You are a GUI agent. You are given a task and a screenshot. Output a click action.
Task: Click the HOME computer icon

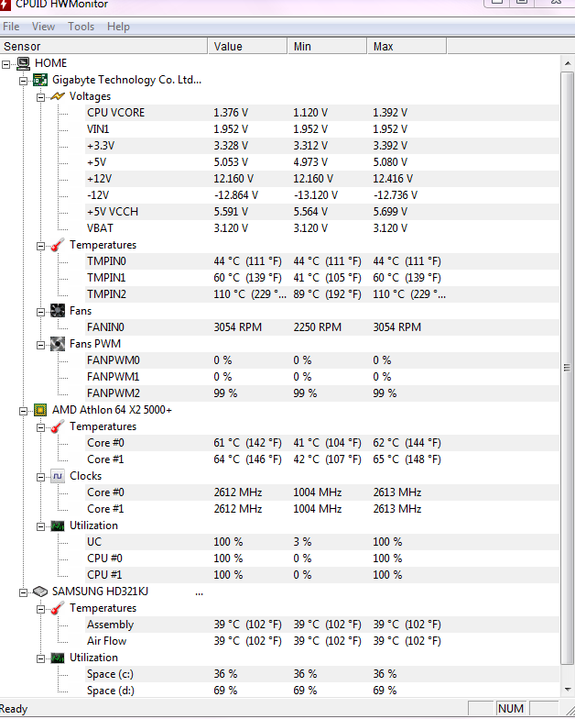pyautogui.click(x=24, y=63)
